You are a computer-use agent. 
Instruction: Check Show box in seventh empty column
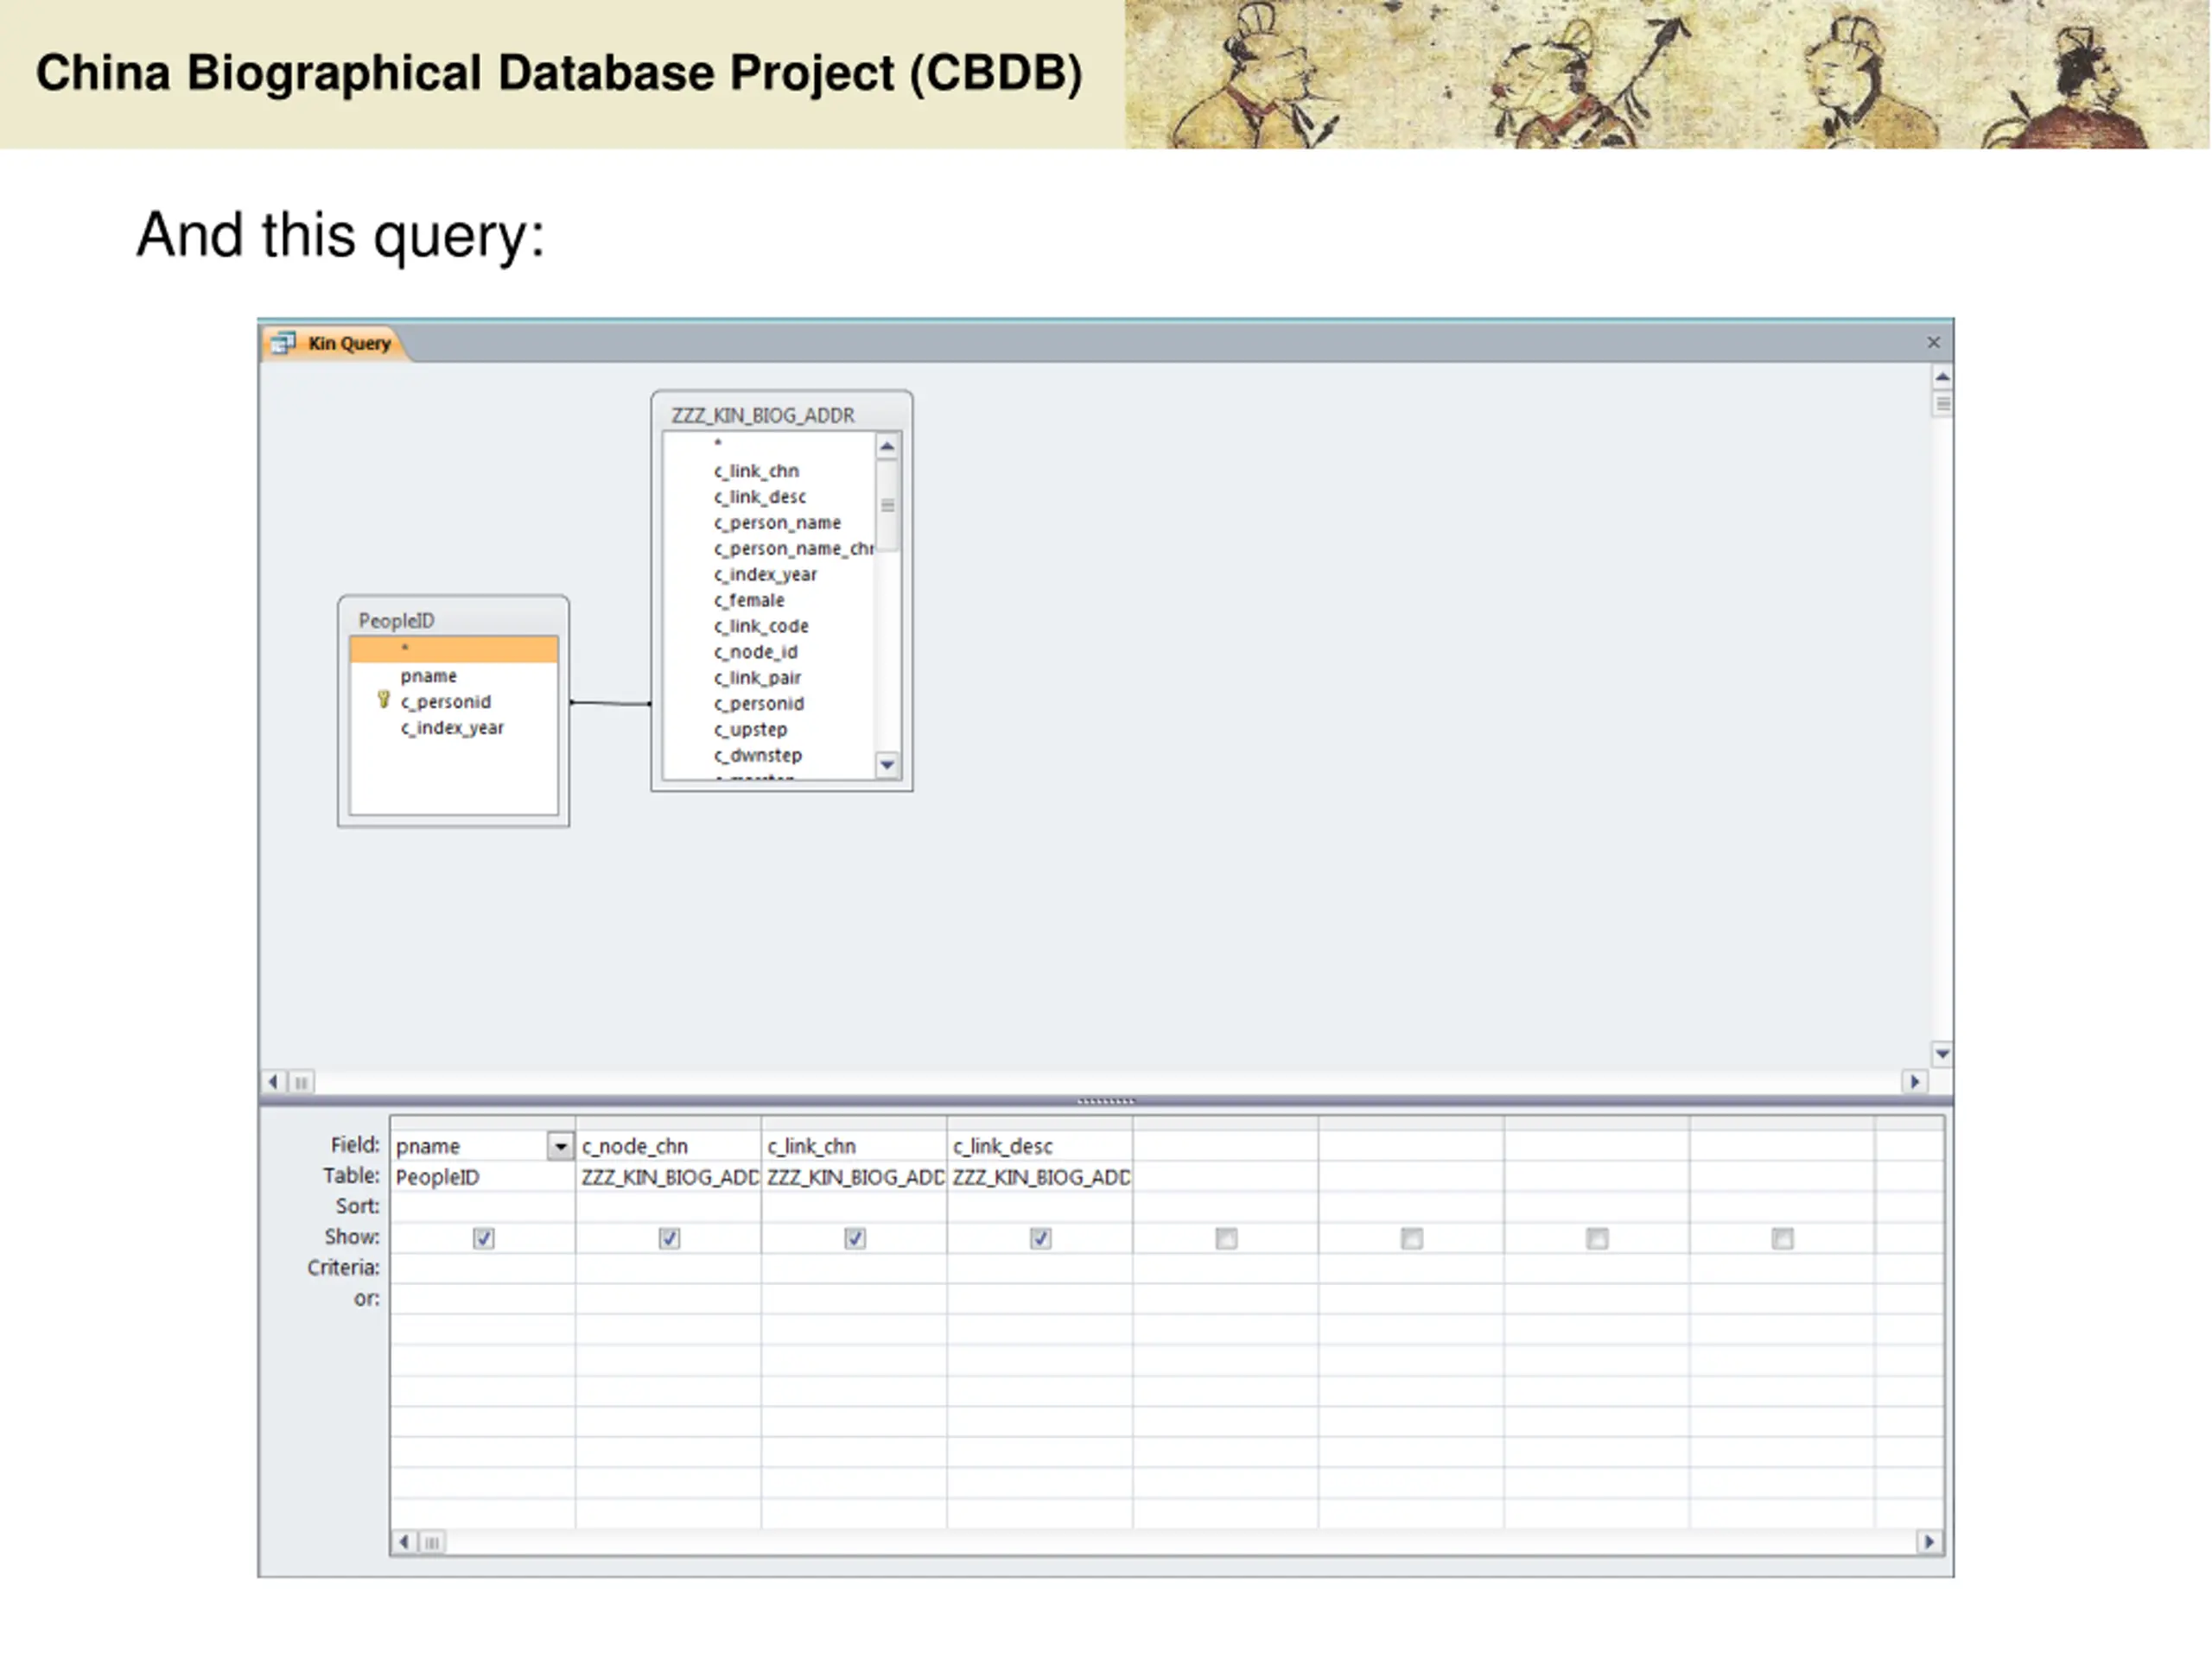[x=1597, y=1238]
